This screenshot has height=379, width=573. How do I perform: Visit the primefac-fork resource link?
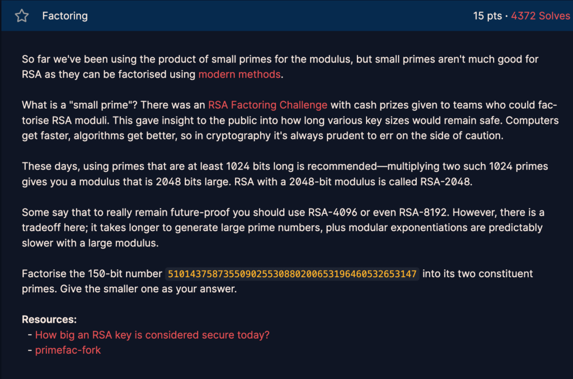[x=68, y=350]
